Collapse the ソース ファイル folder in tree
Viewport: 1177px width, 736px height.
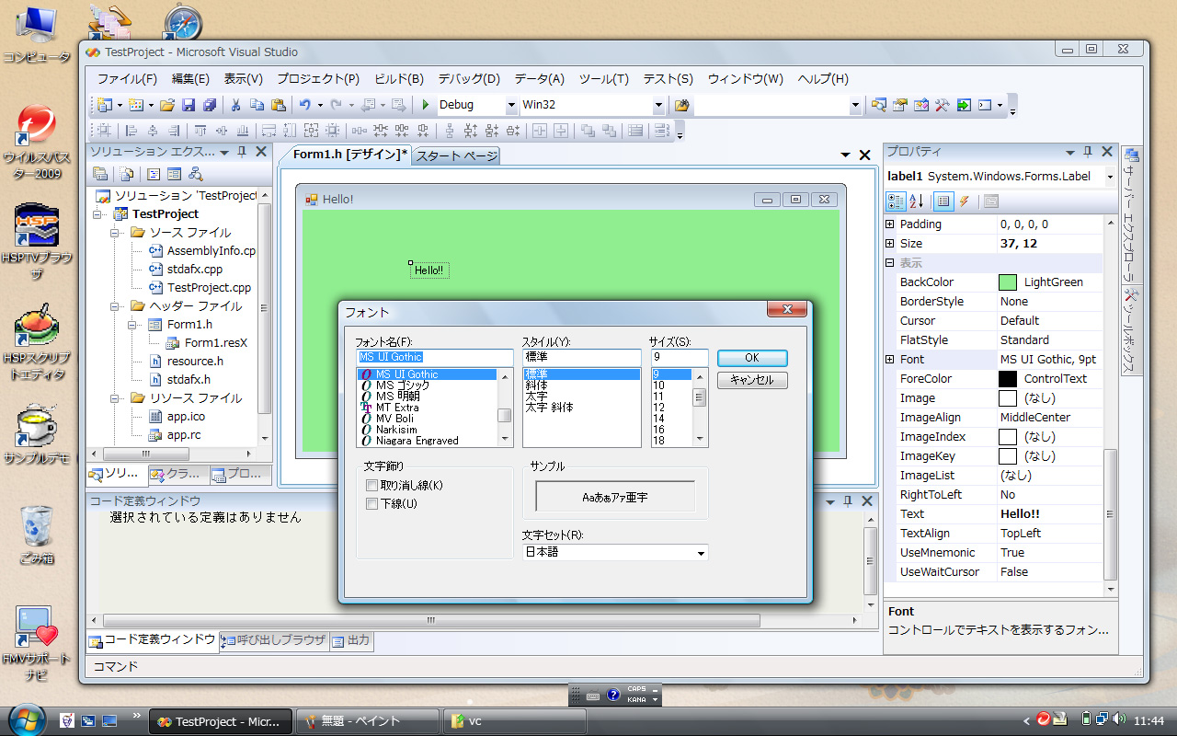pos(115,232)
